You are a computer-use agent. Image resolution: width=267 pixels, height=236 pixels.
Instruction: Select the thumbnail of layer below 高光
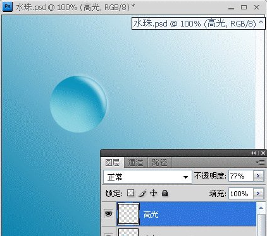pyautogui.click(x=128, y=232)
